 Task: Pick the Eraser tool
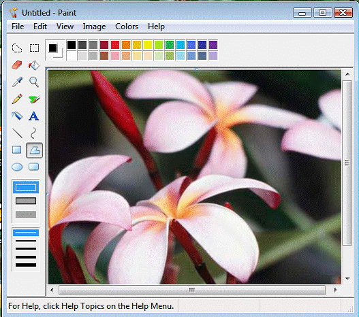(x=17, y=65)
